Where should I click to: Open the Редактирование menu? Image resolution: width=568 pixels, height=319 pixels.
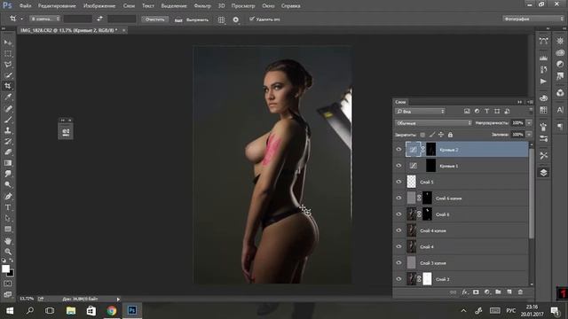coord(57,6)
